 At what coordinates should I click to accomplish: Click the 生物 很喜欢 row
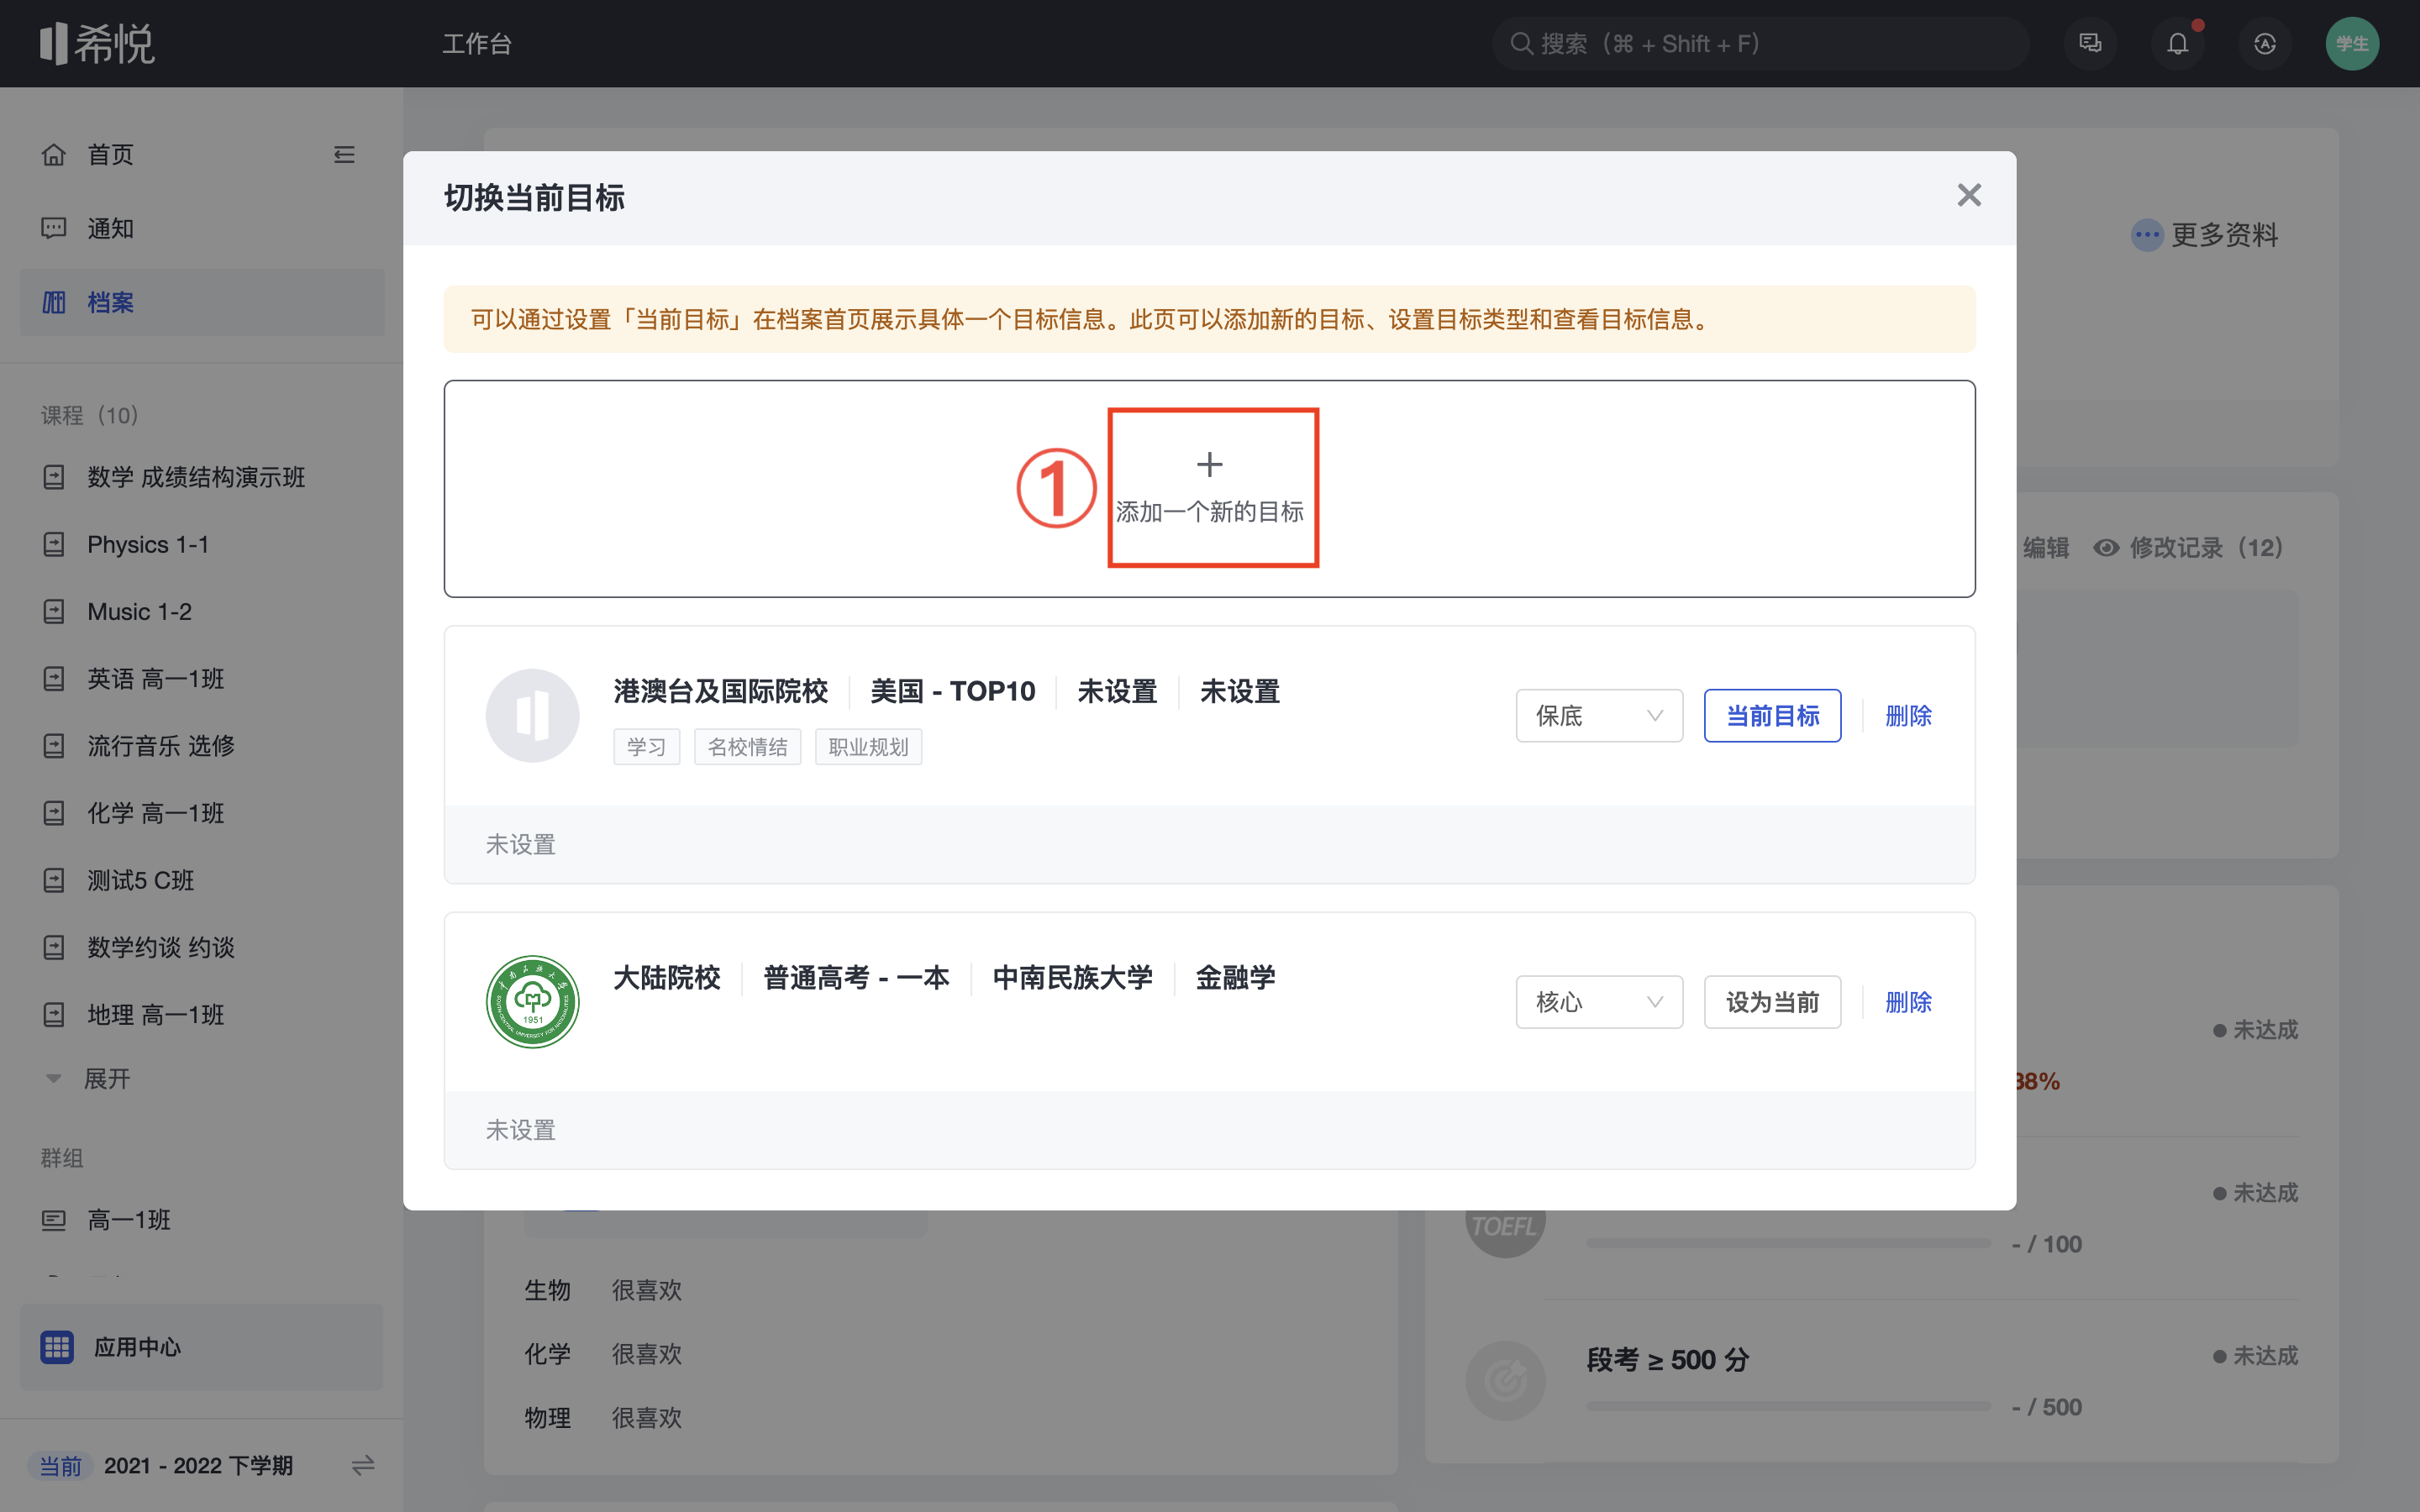(x=603, y=1290)
